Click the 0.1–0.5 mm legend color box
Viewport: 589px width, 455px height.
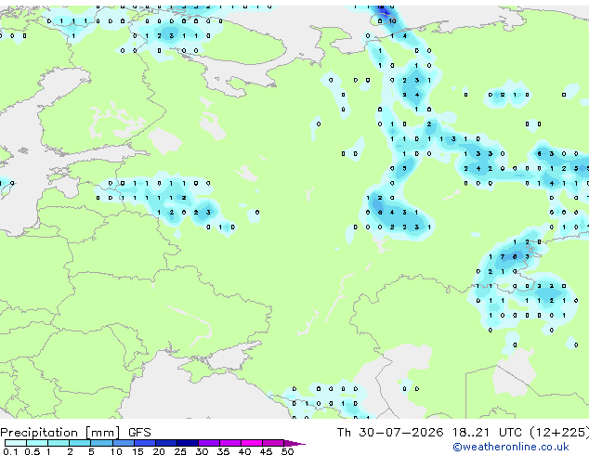pos(16,443)
